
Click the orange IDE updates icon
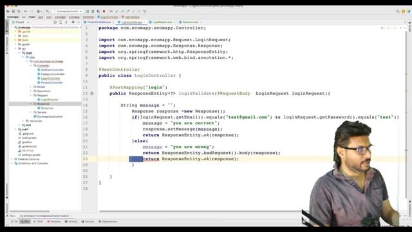point(404,12)
